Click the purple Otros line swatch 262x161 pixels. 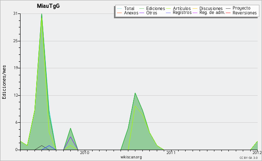coord(141,13)
